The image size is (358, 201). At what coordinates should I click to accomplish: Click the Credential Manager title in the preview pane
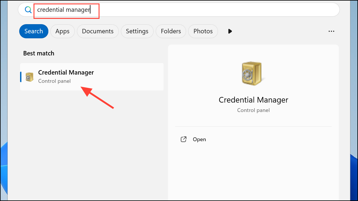pyautogui.click(x=254, y=100)
